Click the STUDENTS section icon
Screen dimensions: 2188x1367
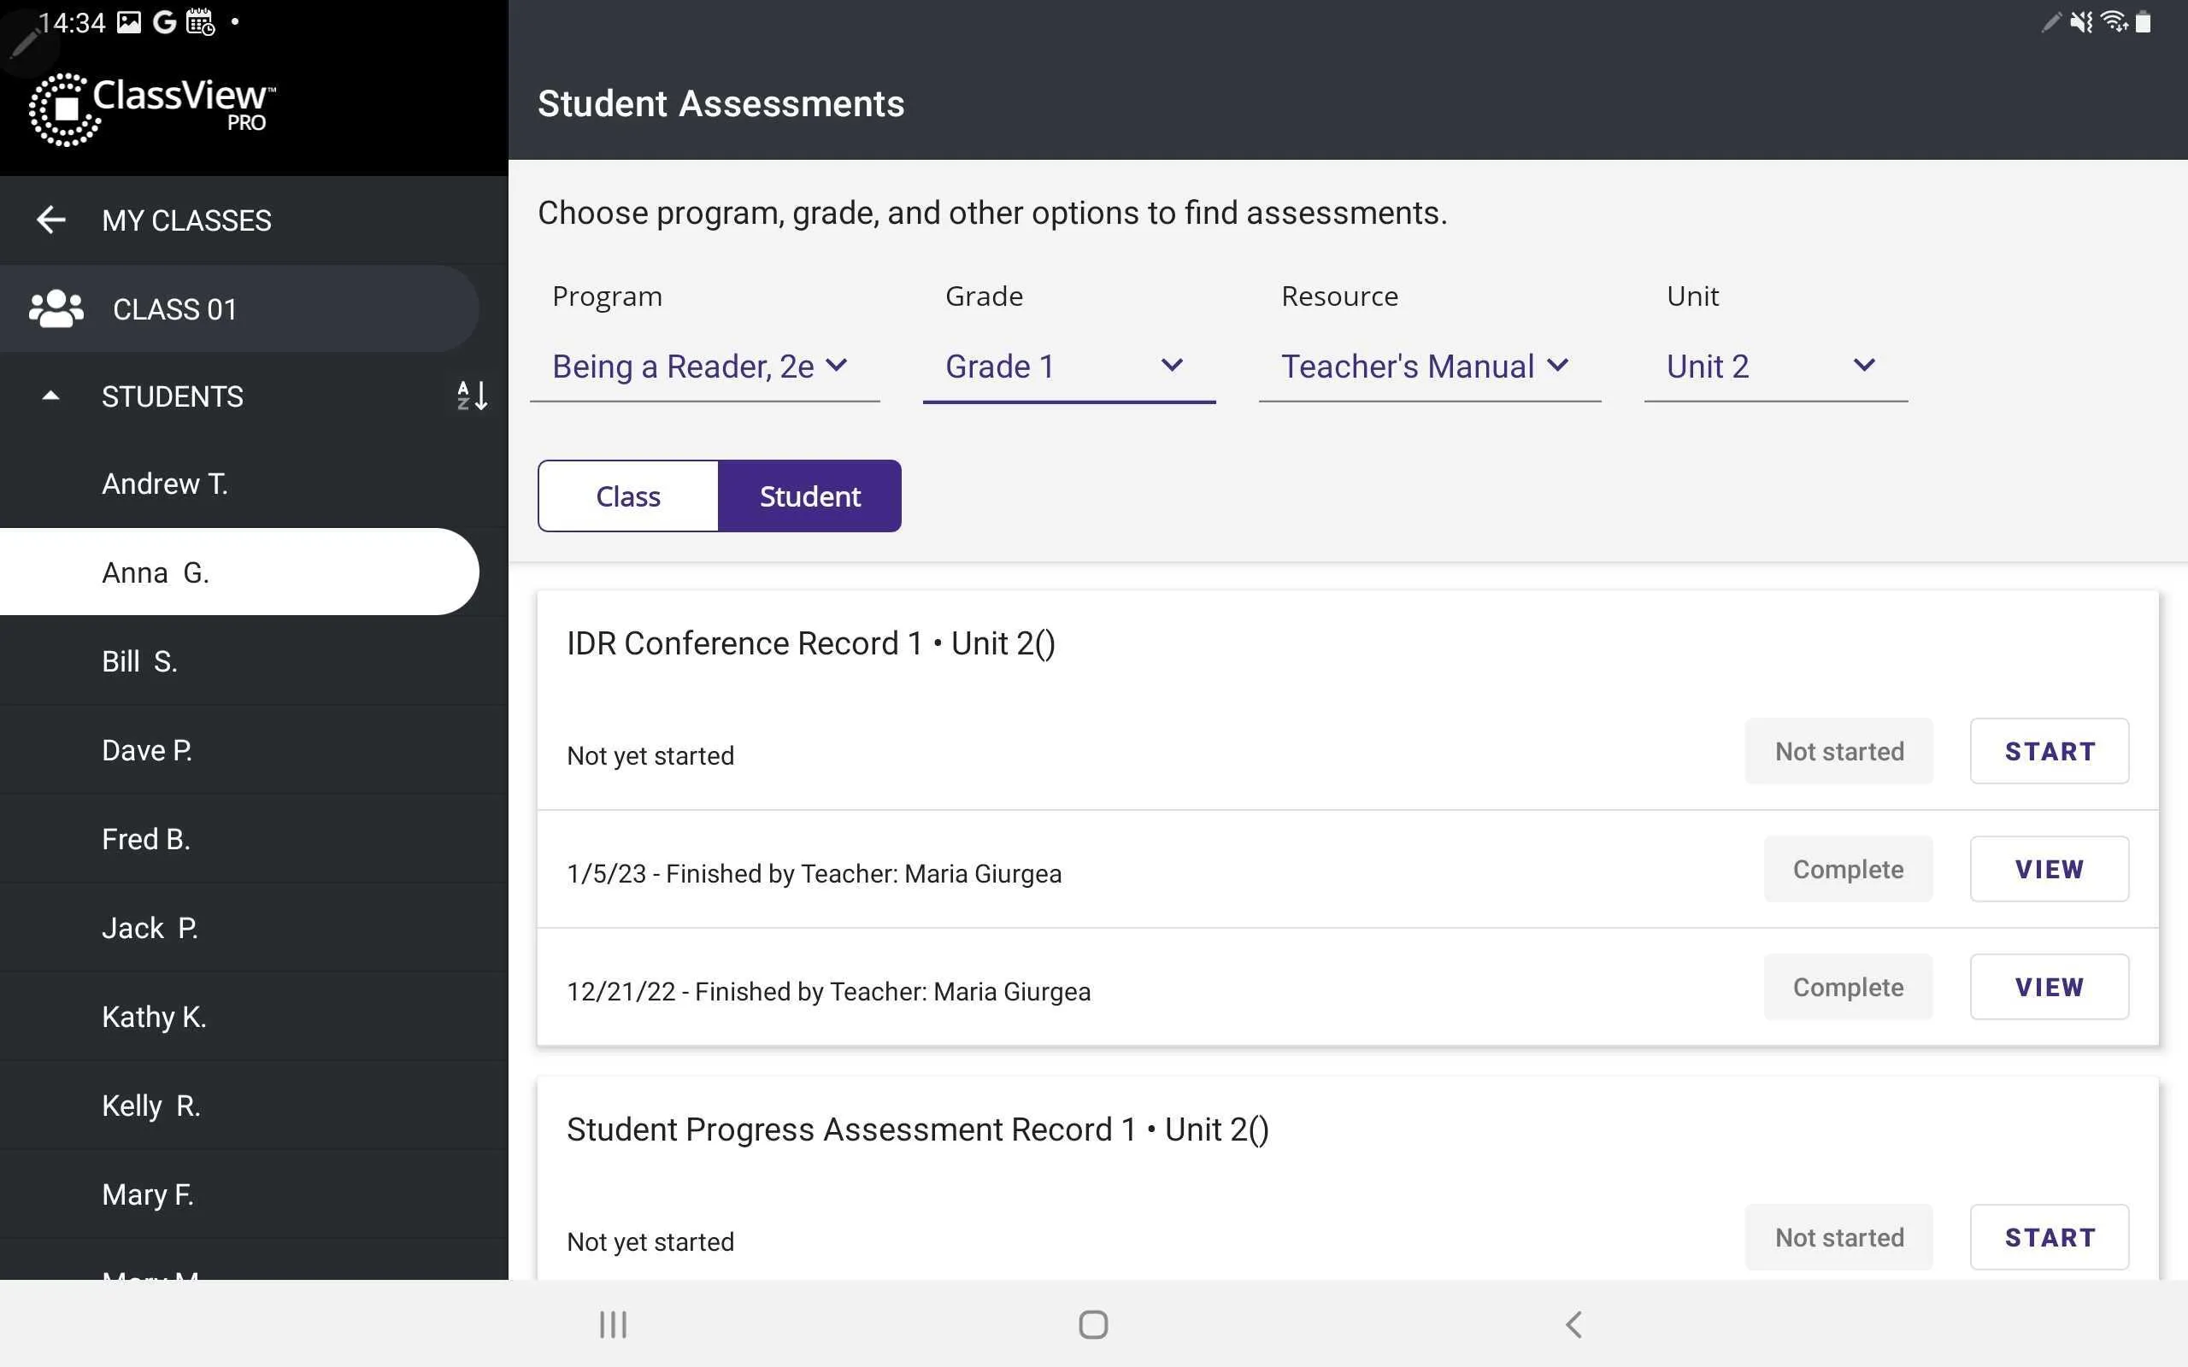click(x=52, y=397)
